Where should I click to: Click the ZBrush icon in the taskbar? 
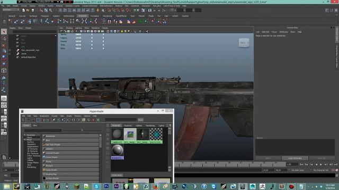pyautogui.click(x=262, y=186)
